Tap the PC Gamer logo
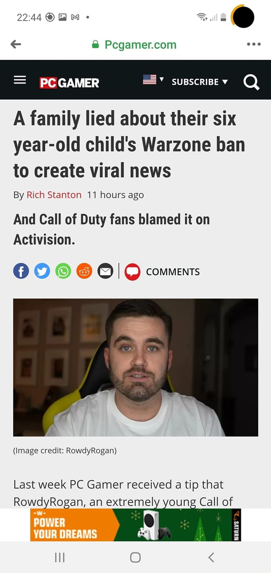The height and width of the screenshot is (573, 271). click(69, 83)
